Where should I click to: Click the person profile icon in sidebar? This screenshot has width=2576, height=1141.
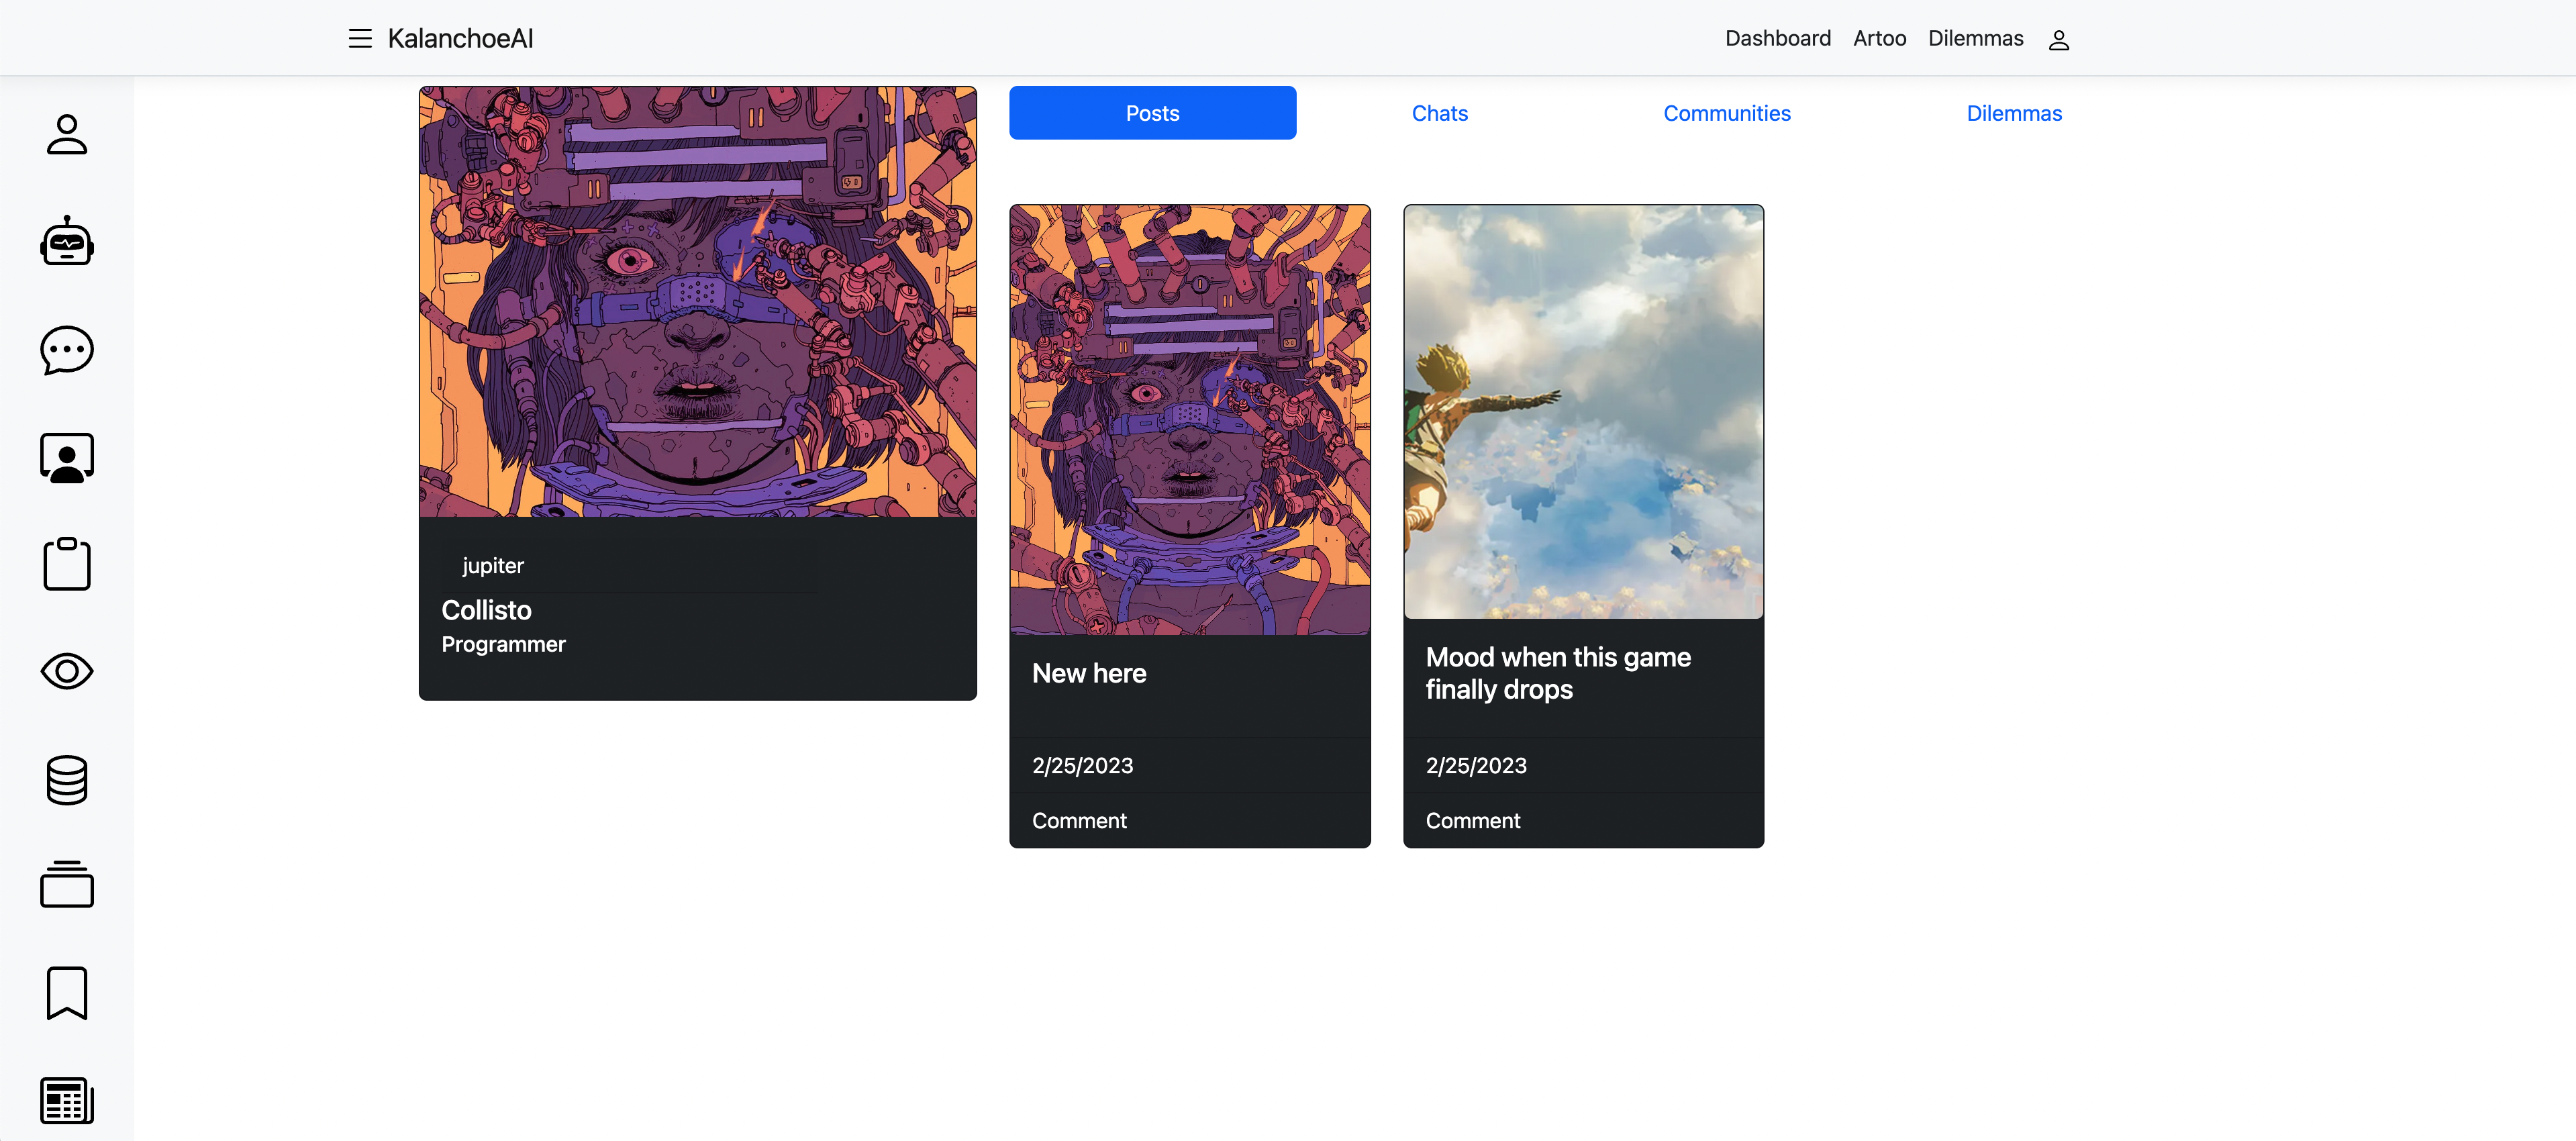pos(67,134)
